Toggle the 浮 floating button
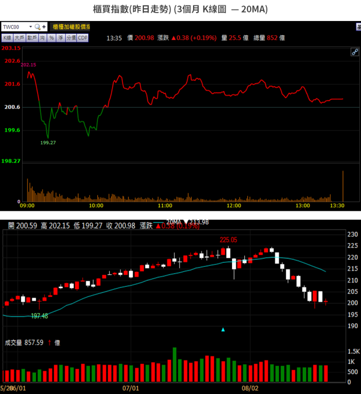This screenshot has height=394, width=361. (x=60, y=38)
